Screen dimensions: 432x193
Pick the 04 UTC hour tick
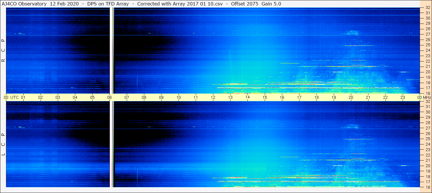[x=75, y=97]
